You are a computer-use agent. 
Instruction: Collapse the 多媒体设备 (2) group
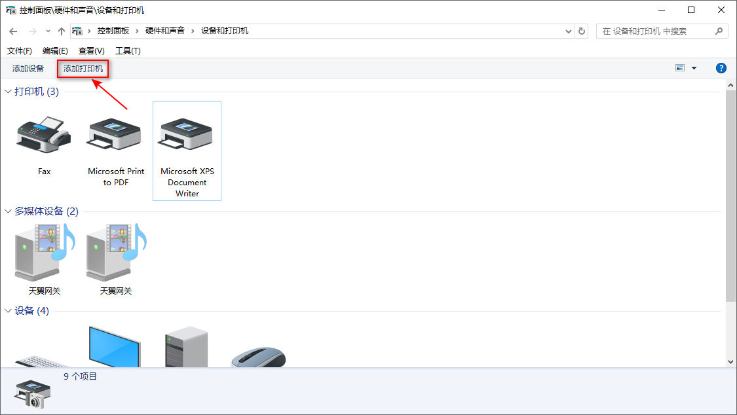pos(7,211)
